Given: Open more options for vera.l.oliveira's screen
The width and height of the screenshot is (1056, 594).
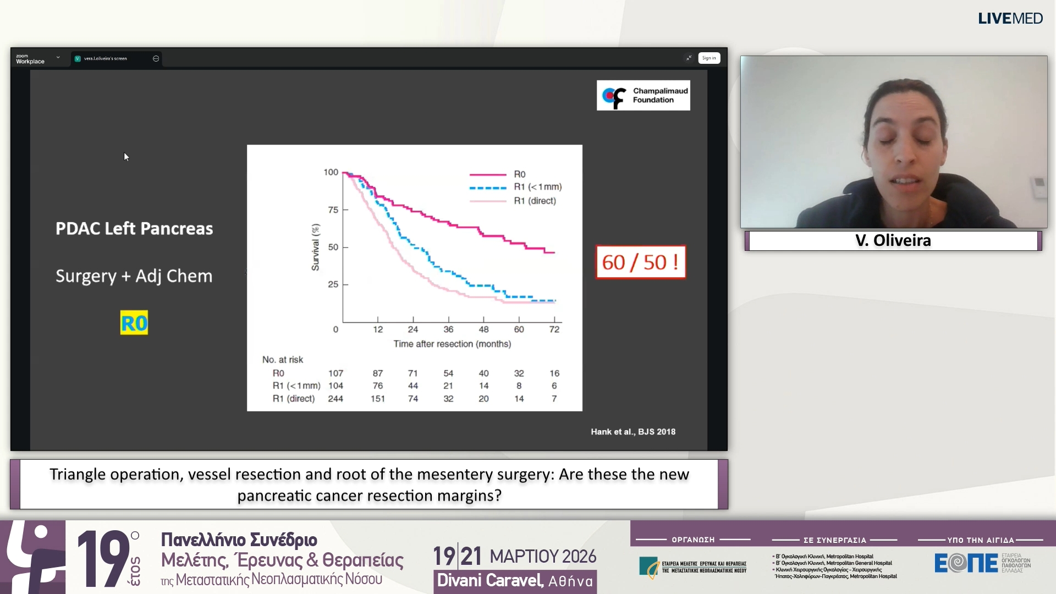Looking at the screenshot, I should 156,58.
